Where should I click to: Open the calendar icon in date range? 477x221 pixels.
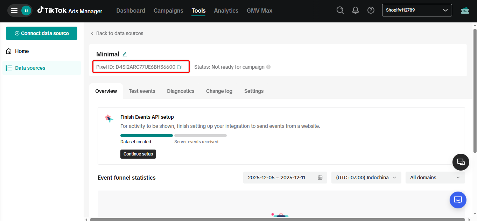(x=320, y=178)
